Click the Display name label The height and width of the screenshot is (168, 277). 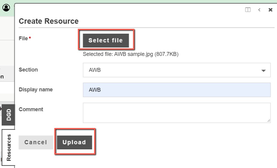[x=36, y=90]
